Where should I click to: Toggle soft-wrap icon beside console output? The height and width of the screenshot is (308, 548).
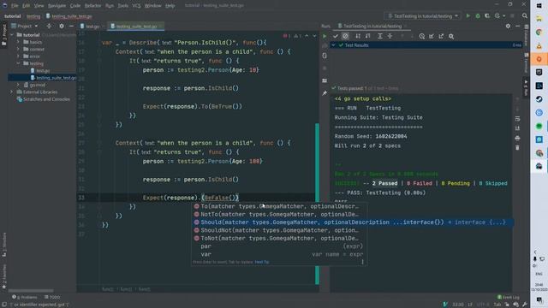(x=517, y=119)
